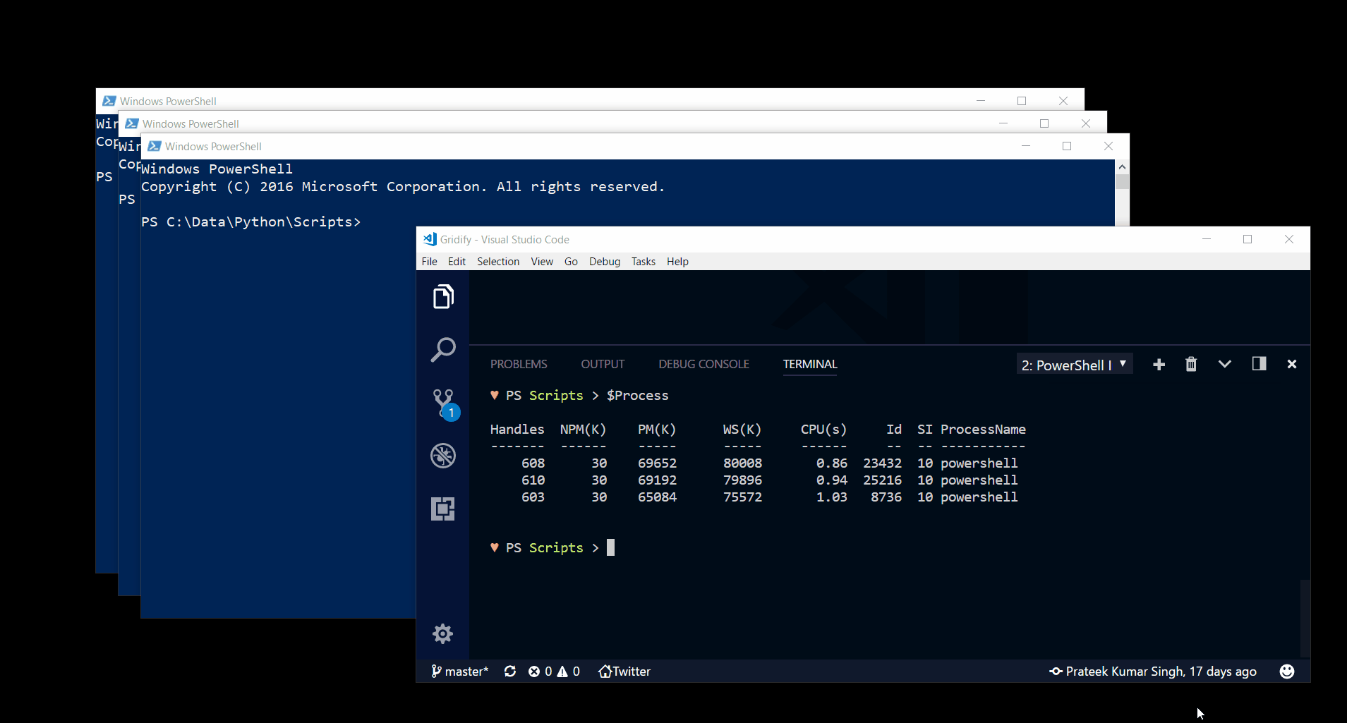Open the File menu
The image size is (1347, 723).
(430, 262)
